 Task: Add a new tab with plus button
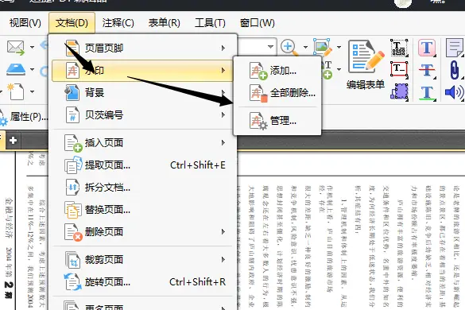point(13,141)
